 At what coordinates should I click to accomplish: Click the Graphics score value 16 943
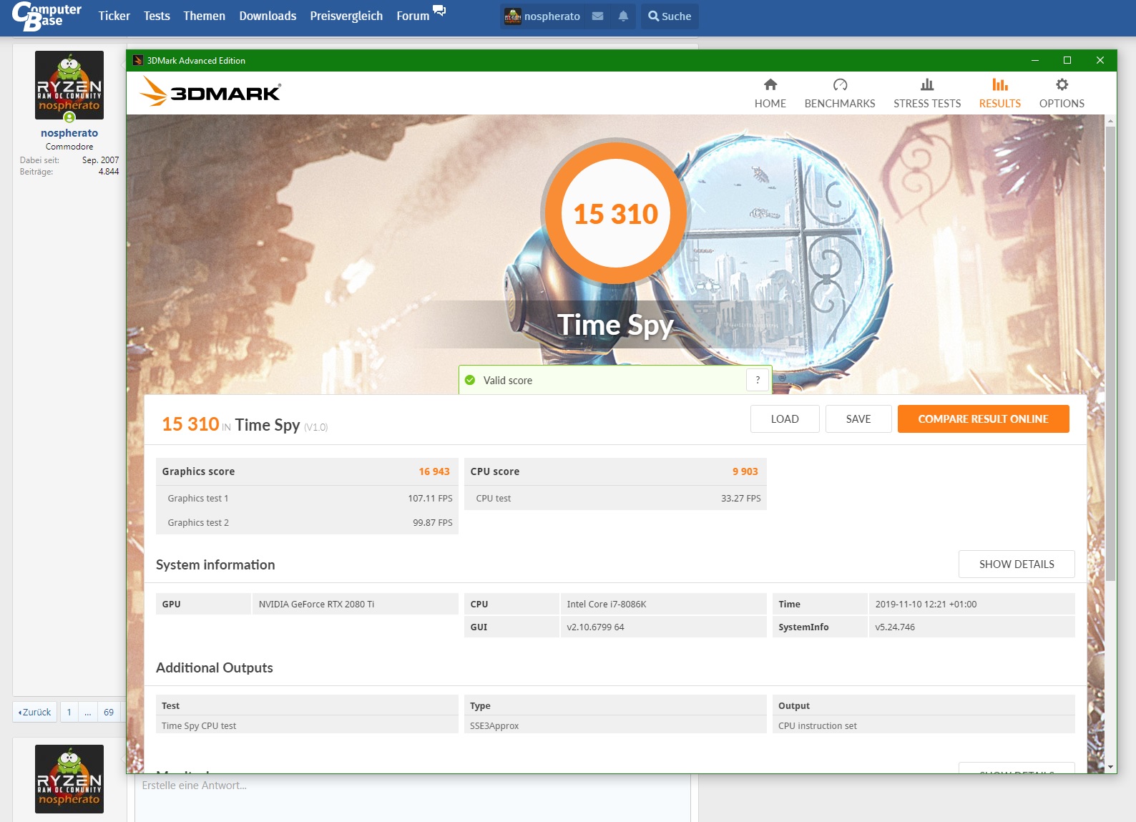point(434,471)
